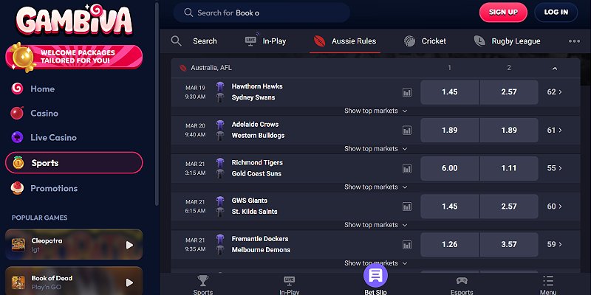Open Casino from the sidebar

pyautogui.click(x=44, y=114)
